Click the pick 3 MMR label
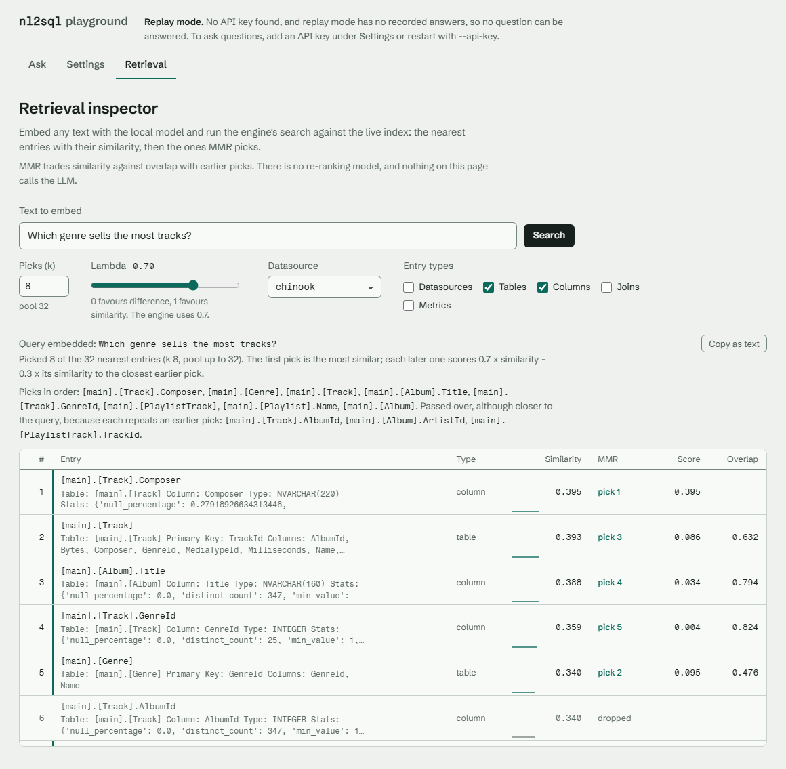 click(610, 537)
